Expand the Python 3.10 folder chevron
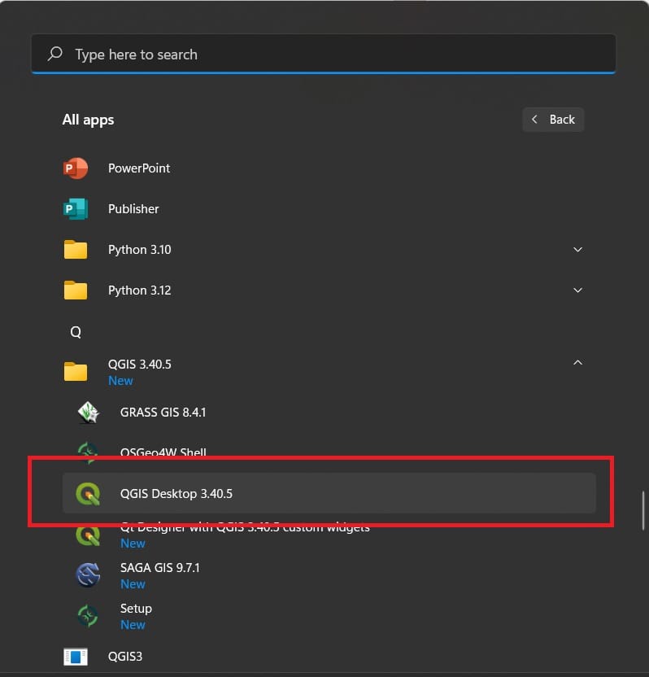Viewport: 649px width, 677px height. [577, 250]
